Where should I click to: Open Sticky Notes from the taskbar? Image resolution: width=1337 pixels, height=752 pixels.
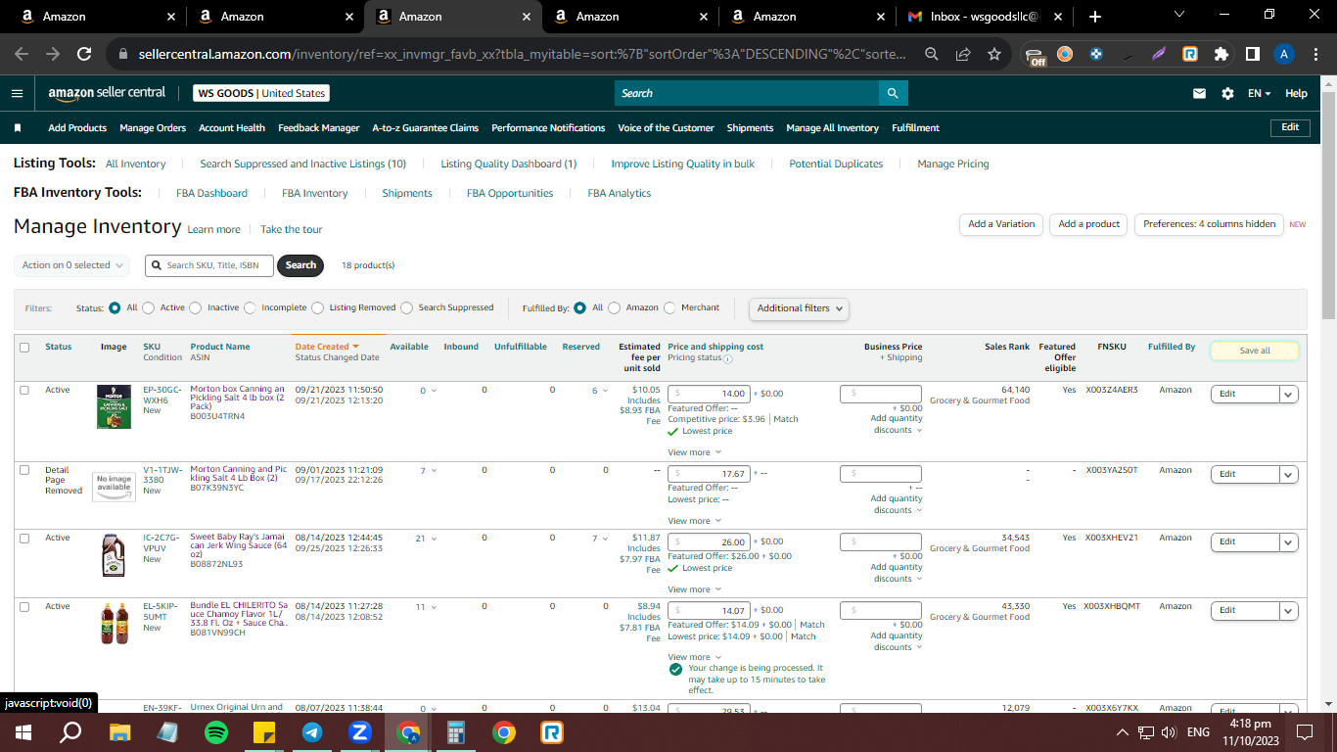click(x=264, y=732)
